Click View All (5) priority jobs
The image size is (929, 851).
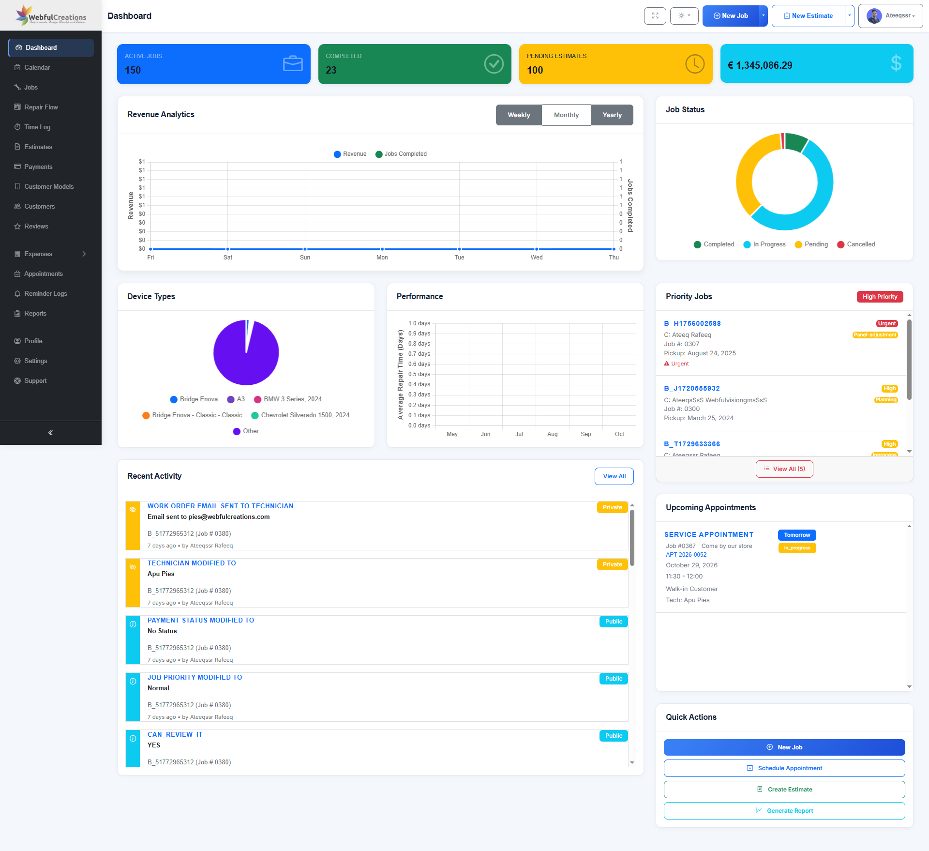click(x=784, y=469)
